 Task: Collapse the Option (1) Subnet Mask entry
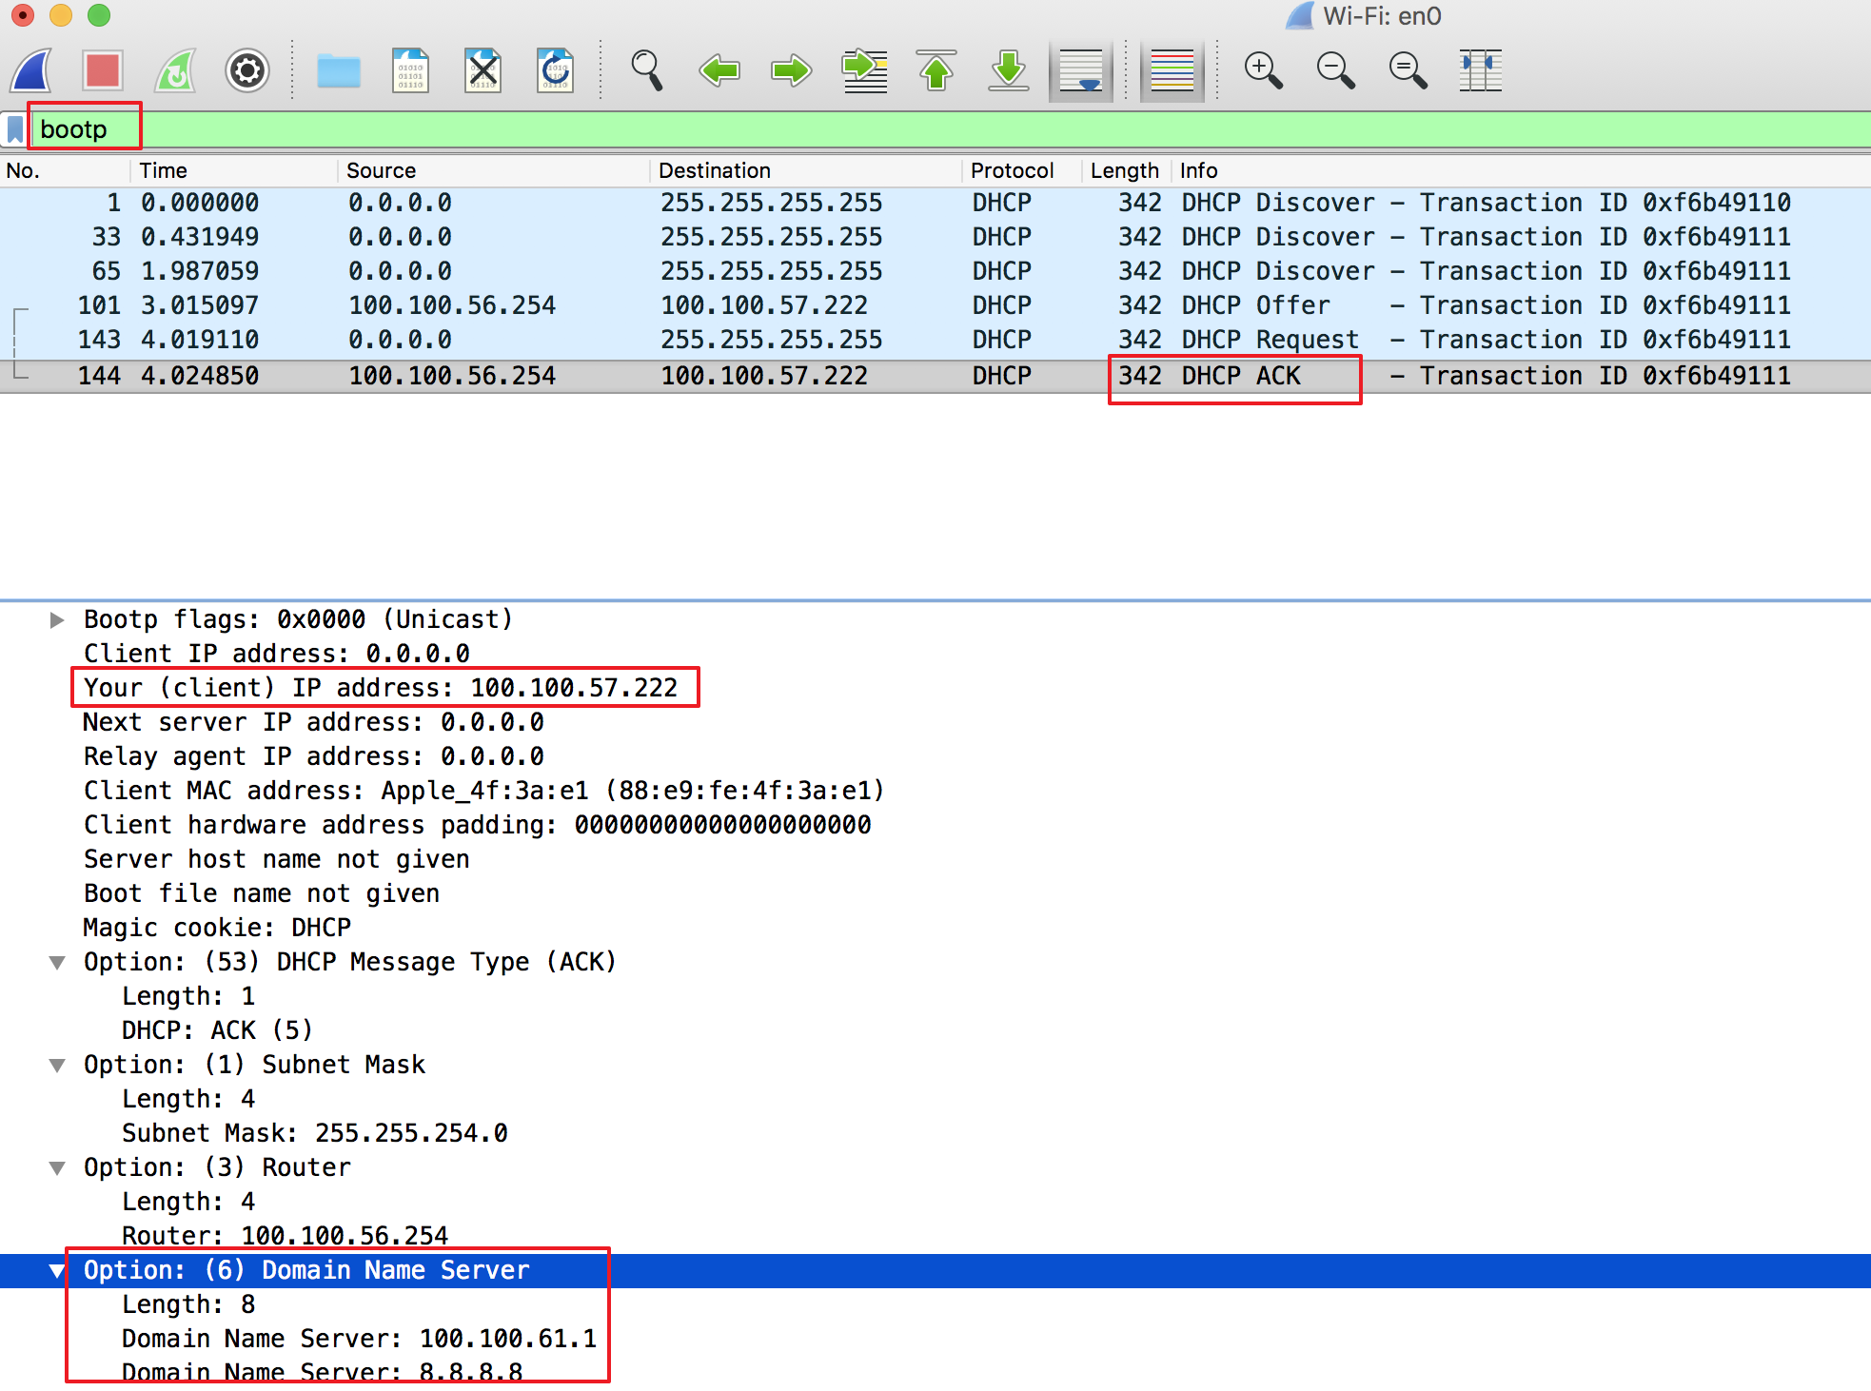(x=57, y=1064)
